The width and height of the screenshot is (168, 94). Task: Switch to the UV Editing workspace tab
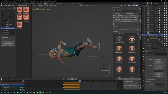coord(72,3)
